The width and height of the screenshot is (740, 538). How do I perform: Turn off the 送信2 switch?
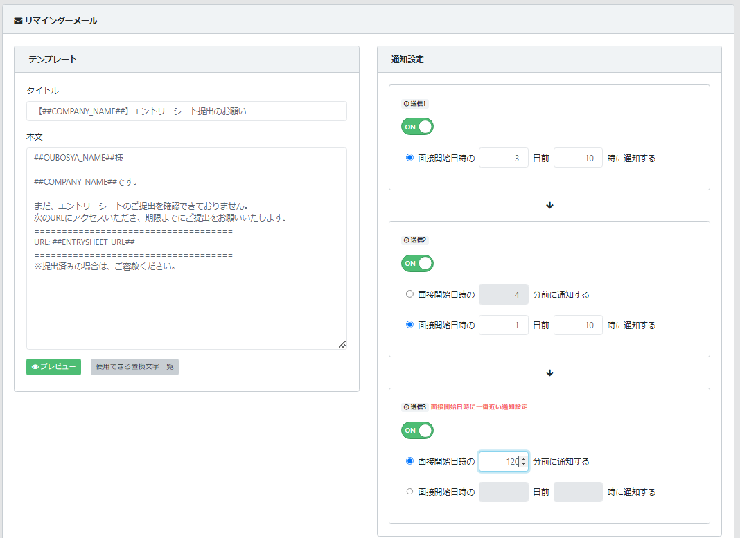click(x=417, y=263)
